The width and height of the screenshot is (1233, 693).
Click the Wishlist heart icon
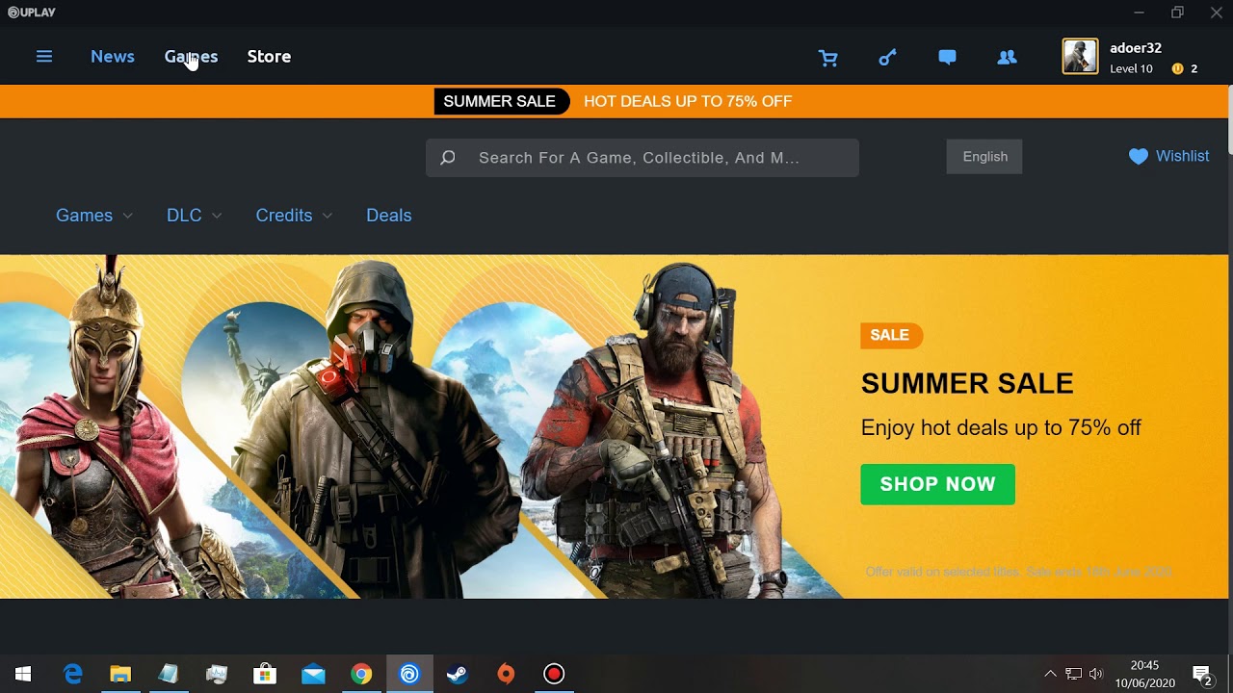[1139, 156]
